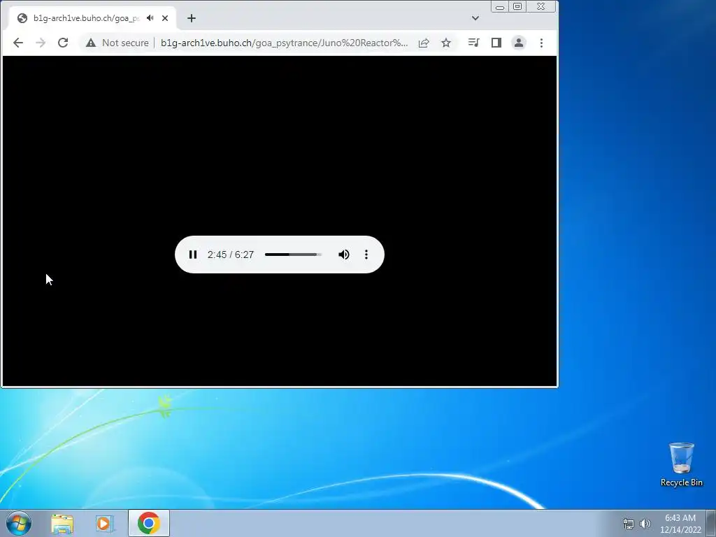This screenshot has height=537, width=716.
Task: Mute the audio player volume
Action: pyautogui.click(x=344, y=255)
